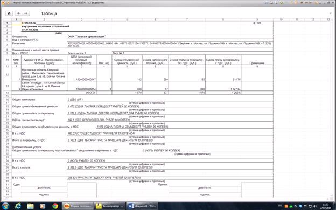The width and height of the screenshot is (336, 210).
Task: Click the Всего к оплате label
Action: 21,167
